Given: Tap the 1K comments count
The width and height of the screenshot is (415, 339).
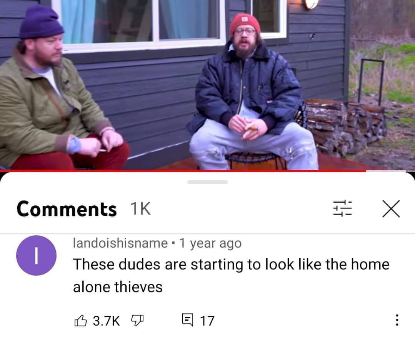Looking at the screenshot, I should tap(140, 209).
